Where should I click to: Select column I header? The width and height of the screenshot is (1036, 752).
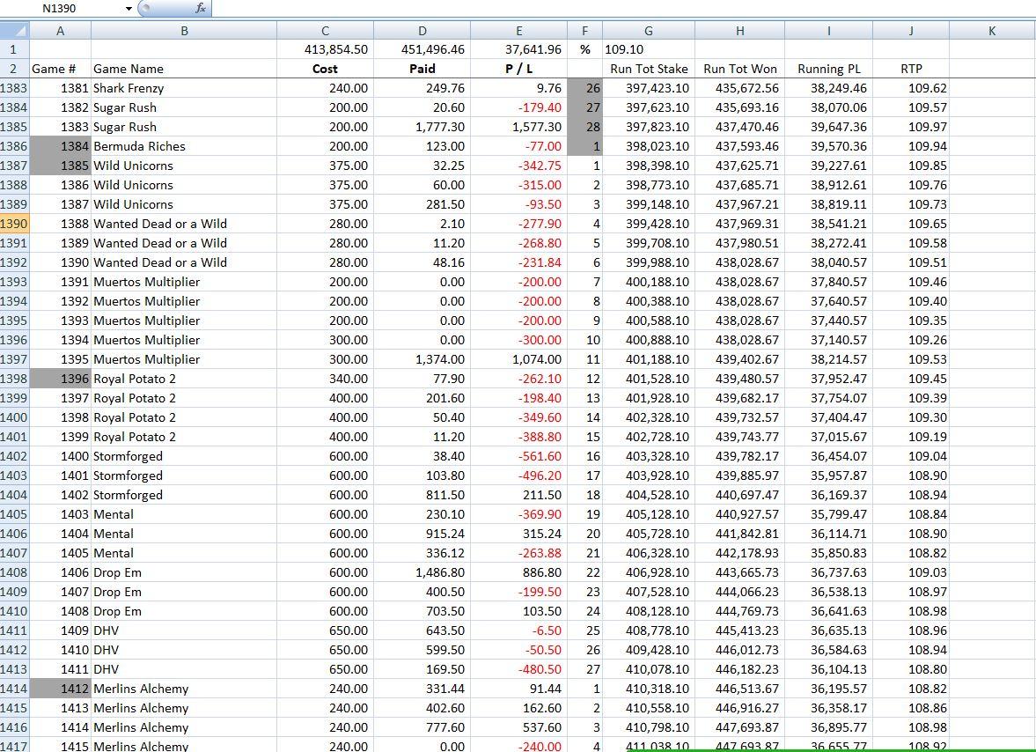828,31
